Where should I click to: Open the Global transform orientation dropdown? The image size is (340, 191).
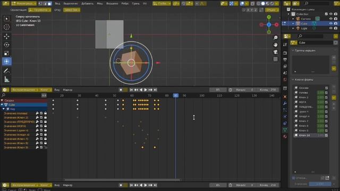pos(161,4)
